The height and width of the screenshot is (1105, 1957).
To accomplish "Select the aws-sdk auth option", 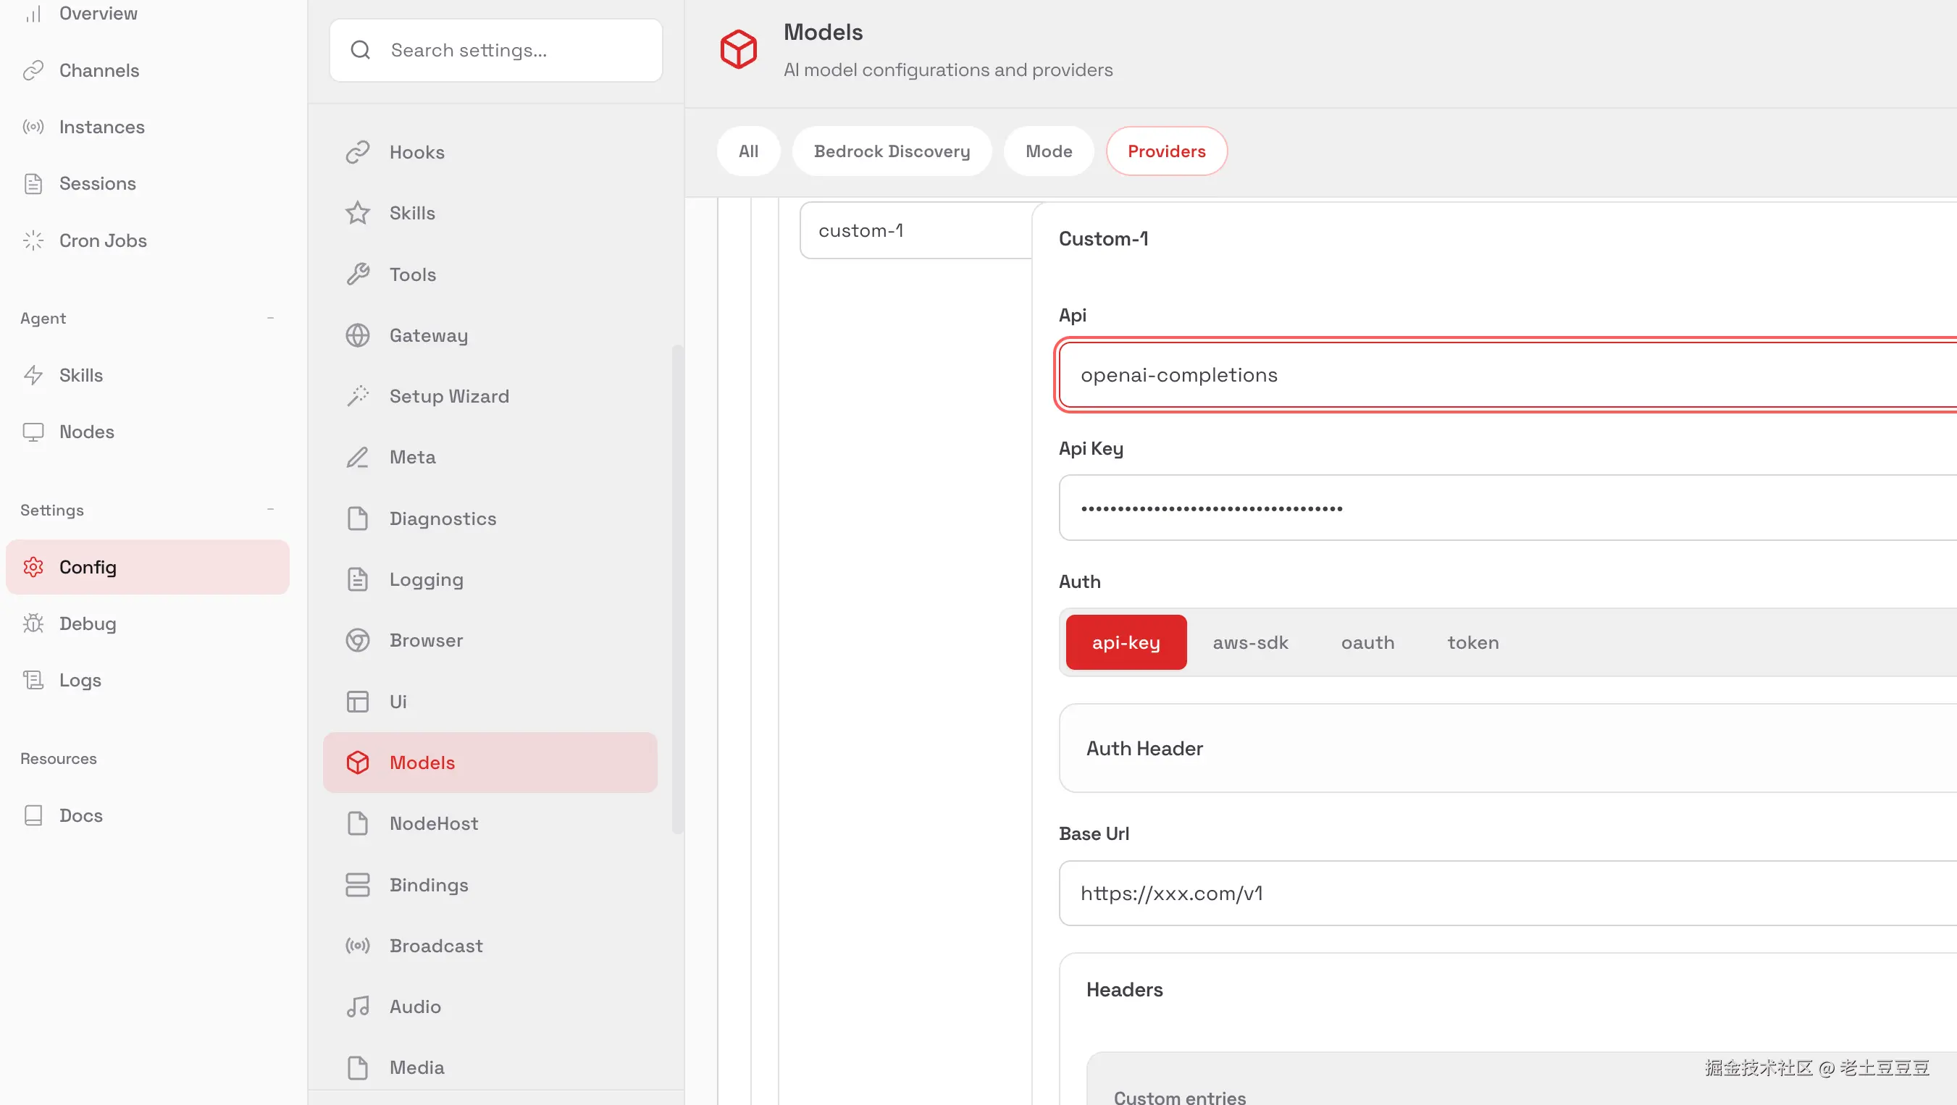I will tap(1249, 642).
